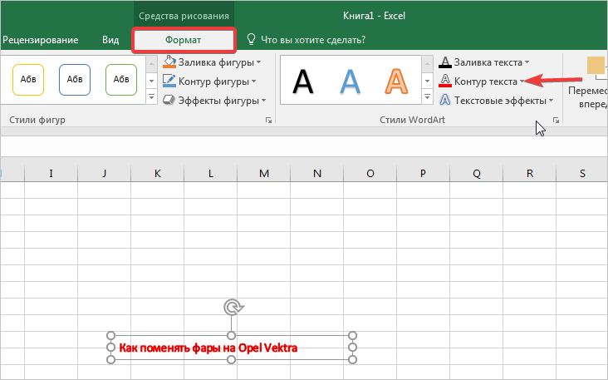Click the rotation handle above the text box
The image size is (608, 380).
pyautogui.click(x=233, y=307)
